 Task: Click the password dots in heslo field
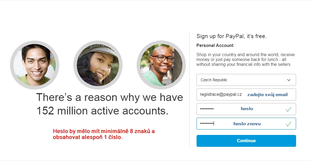(x=207, y=109)
